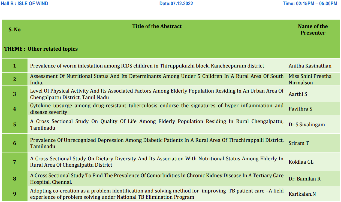Click the Cytokine upsurge abstract title

coord(157,109)
